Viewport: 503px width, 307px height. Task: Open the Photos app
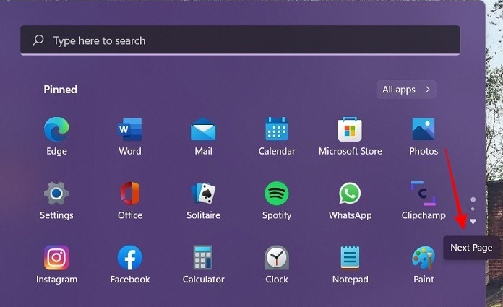point(424,129)
